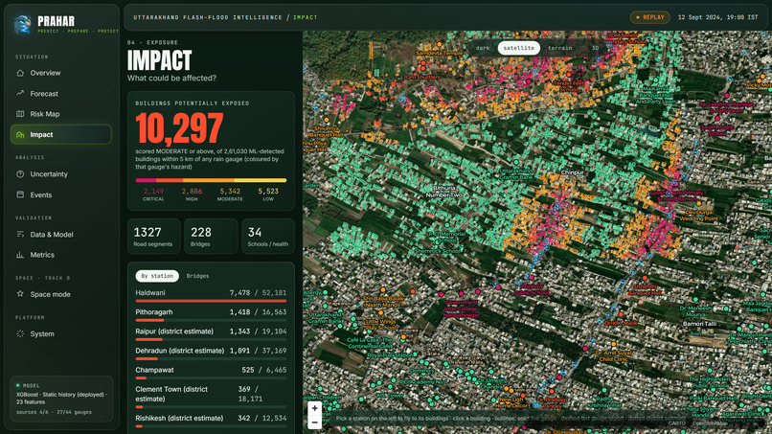The height and width of the screenshot is (434, 772).
Task: Click the 10,297 exposed buildings number
Action: click(x=179, y=128)
